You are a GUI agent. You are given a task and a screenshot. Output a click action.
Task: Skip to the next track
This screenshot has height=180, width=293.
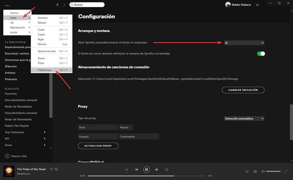[x=156, y=169]
